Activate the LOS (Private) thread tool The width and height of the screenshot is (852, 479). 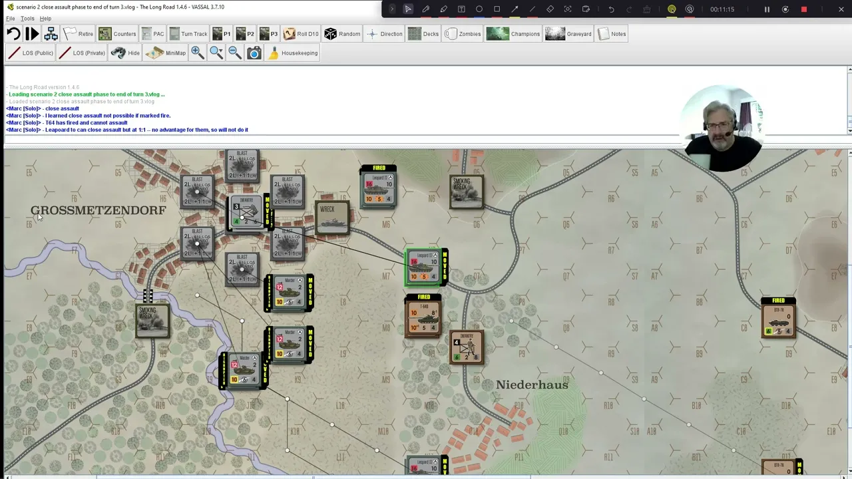click(82, 53)
